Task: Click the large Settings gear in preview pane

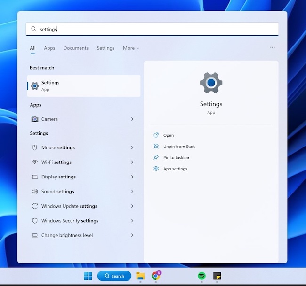Action: (211, 83)
